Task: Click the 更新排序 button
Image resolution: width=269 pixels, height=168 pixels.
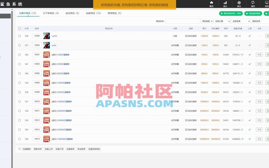Action: (38, 149)
